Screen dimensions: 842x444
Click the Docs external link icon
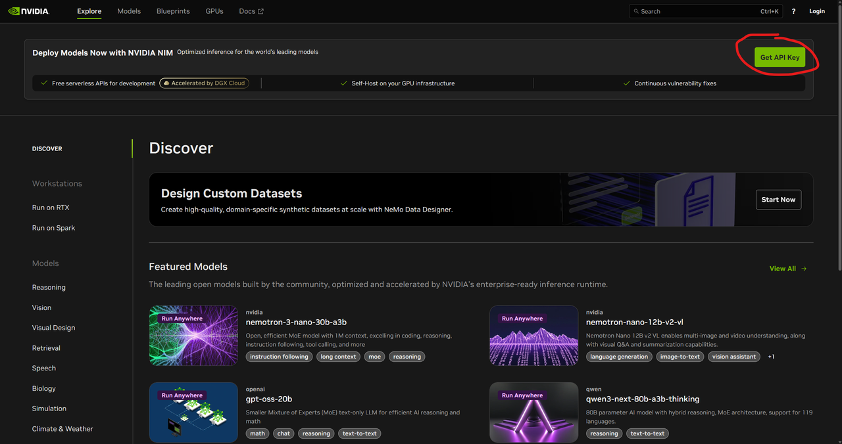click(x=260, y=11)
